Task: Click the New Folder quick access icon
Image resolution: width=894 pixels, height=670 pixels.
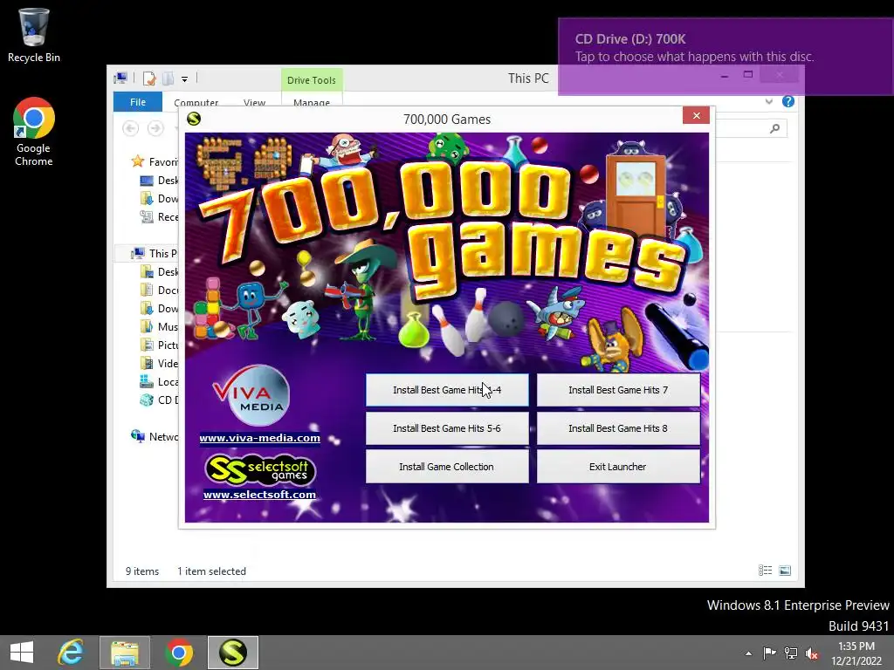Action: coord(168,79)
